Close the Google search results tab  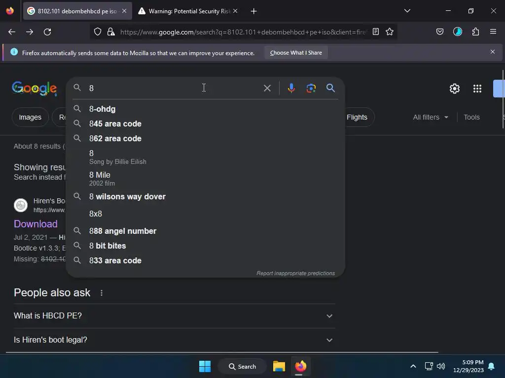[x=124, y=11]
